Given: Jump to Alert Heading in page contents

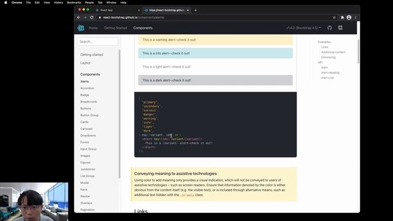Looking at the screenshot, I should 330,72.
